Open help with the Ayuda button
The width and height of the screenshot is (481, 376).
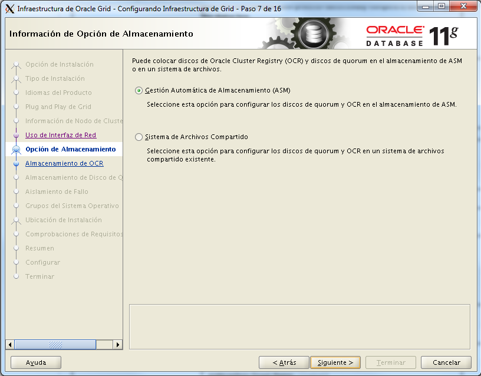pyautogui.click(x=36, y=362)
